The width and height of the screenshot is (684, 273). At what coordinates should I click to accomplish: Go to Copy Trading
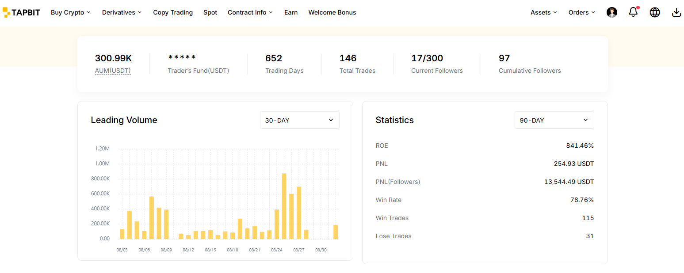tap(173, 12)
